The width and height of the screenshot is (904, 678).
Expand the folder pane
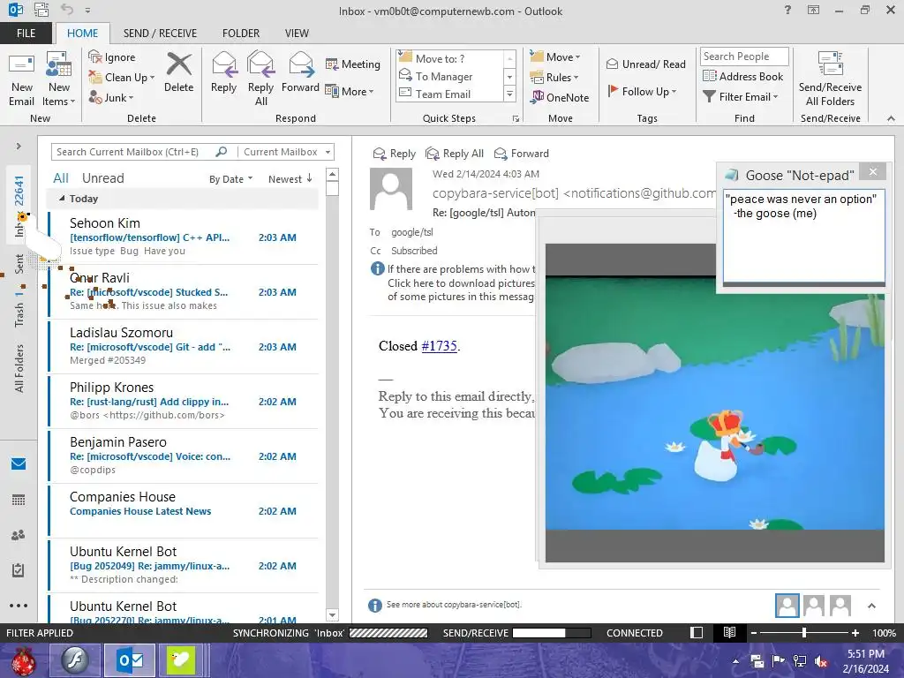(x=19, y=146)
